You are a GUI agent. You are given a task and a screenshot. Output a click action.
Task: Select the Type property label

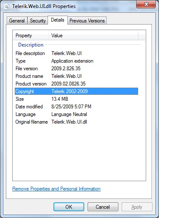21,61
